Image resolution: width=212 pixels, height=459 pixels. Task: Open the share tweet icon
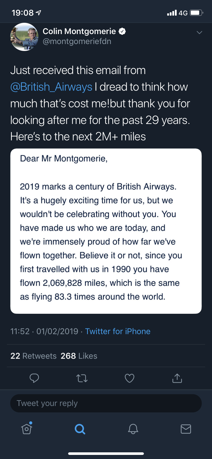177,378
